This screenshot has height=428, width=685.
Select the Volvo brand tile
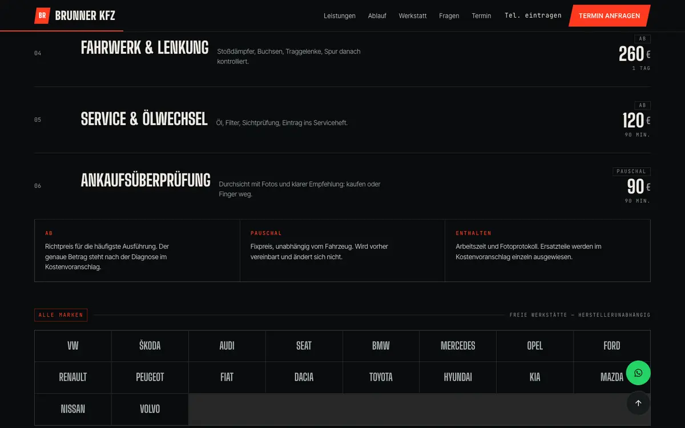tap(150, 409)
